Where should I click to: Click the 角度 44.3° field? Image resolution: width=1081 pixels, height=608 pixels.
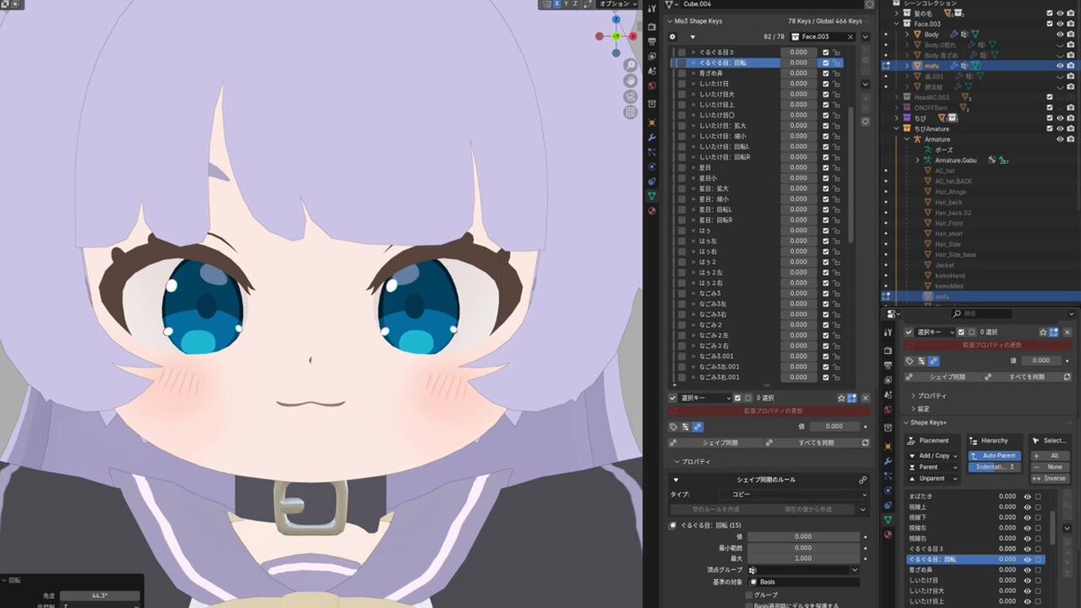point(100,596)
